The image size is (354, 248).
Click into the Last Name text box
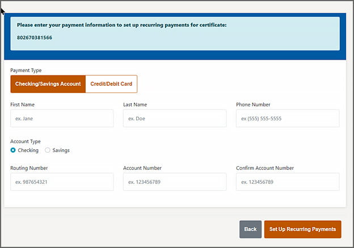pos(174,118)
